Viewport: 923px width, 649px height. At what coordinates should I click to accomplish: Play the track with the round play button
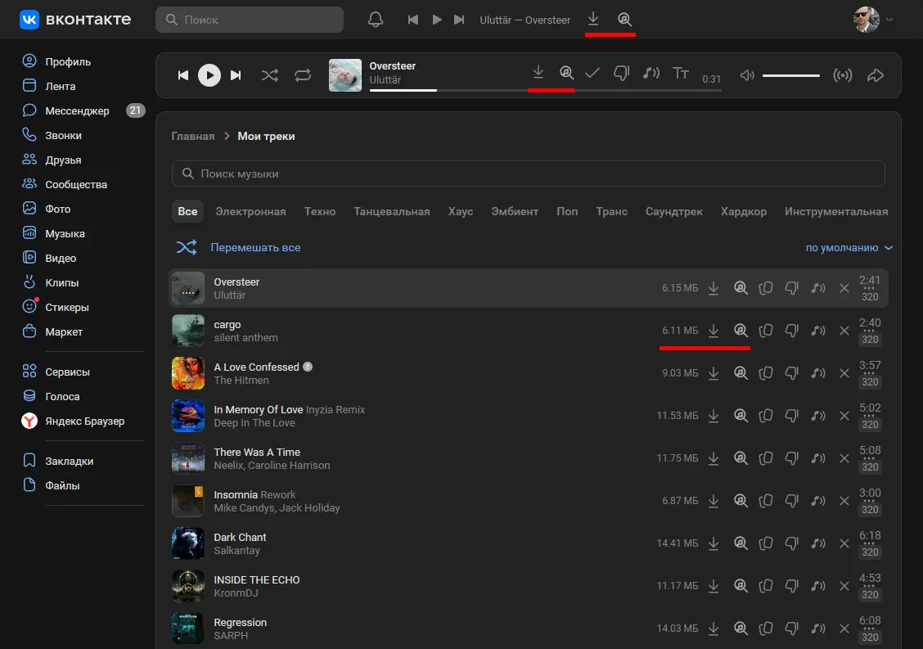(209, 75)
